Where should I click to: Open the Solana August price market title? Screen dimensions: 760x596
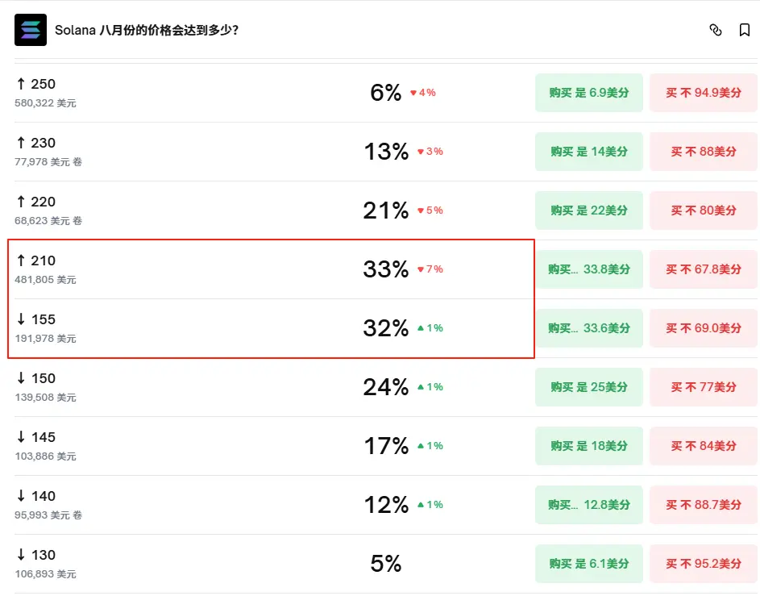tap(147, 30)
